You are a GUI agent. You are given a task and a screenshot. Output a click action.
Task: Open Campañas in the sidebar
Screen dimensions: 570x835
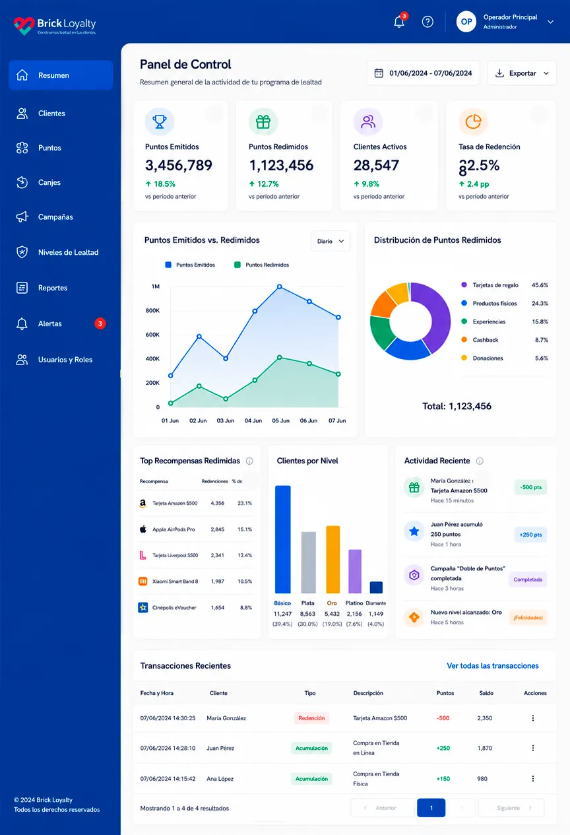(x=61, y=217)
